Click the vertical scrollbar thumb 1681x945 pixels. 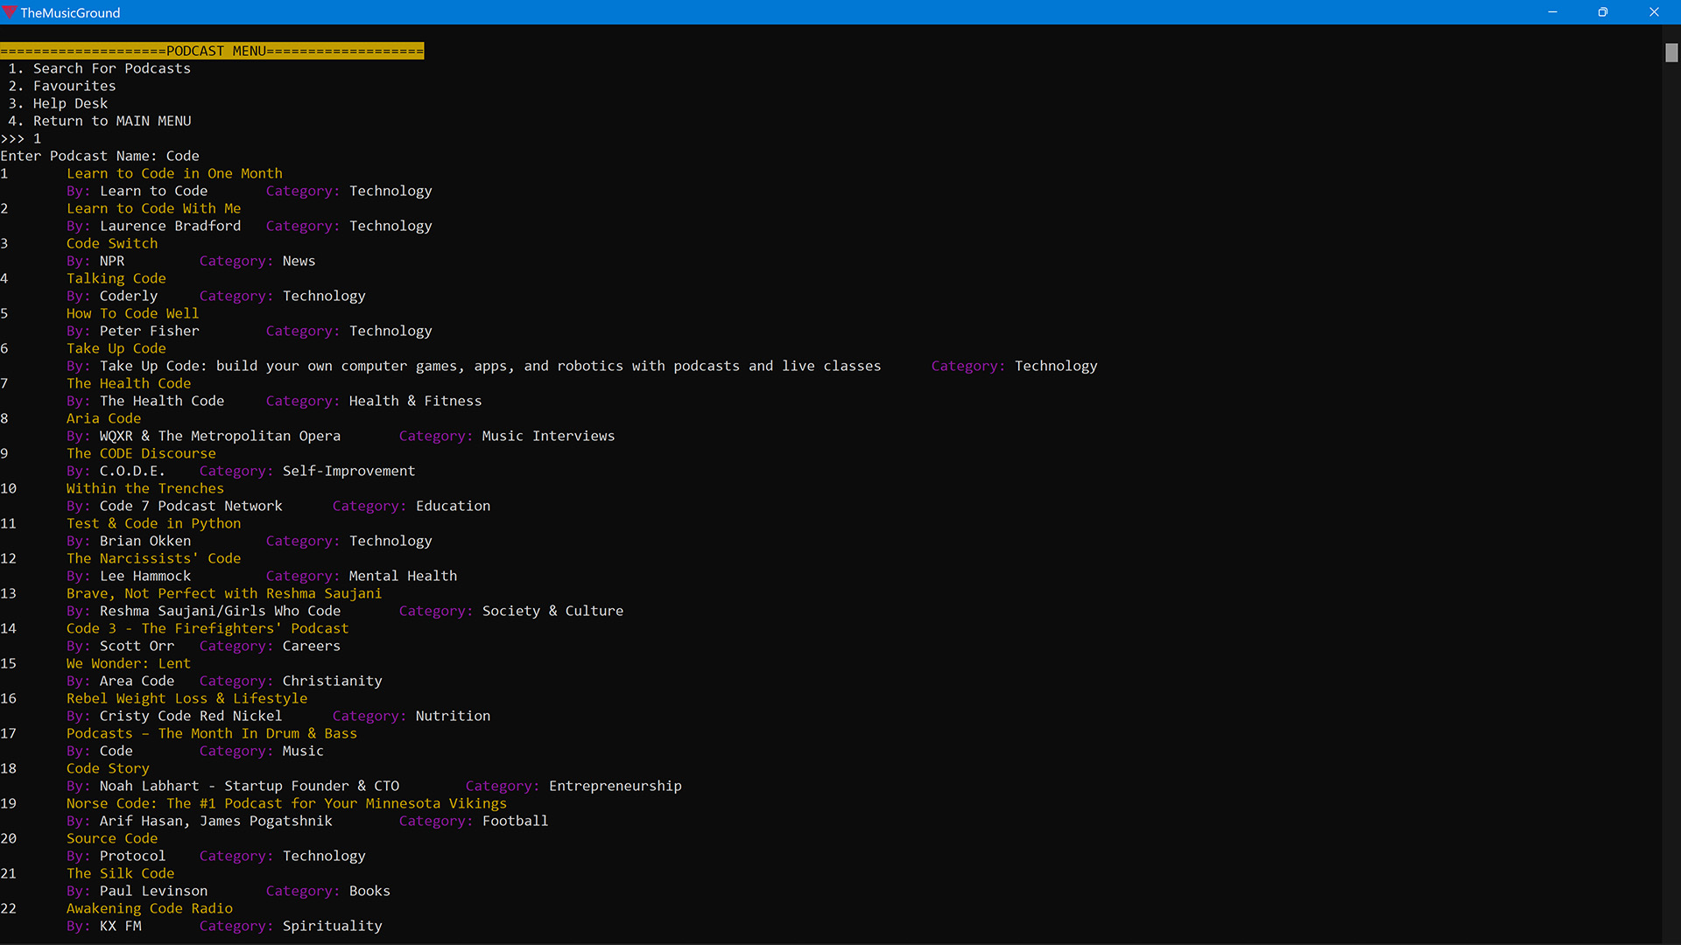1671,52
